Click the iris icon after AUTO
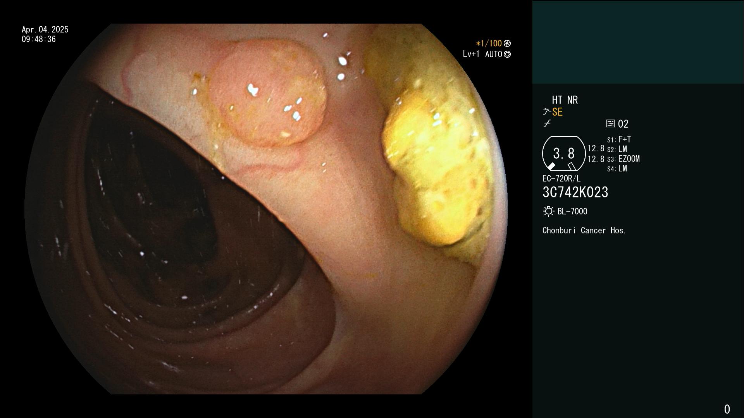 (x=507, y=54)
